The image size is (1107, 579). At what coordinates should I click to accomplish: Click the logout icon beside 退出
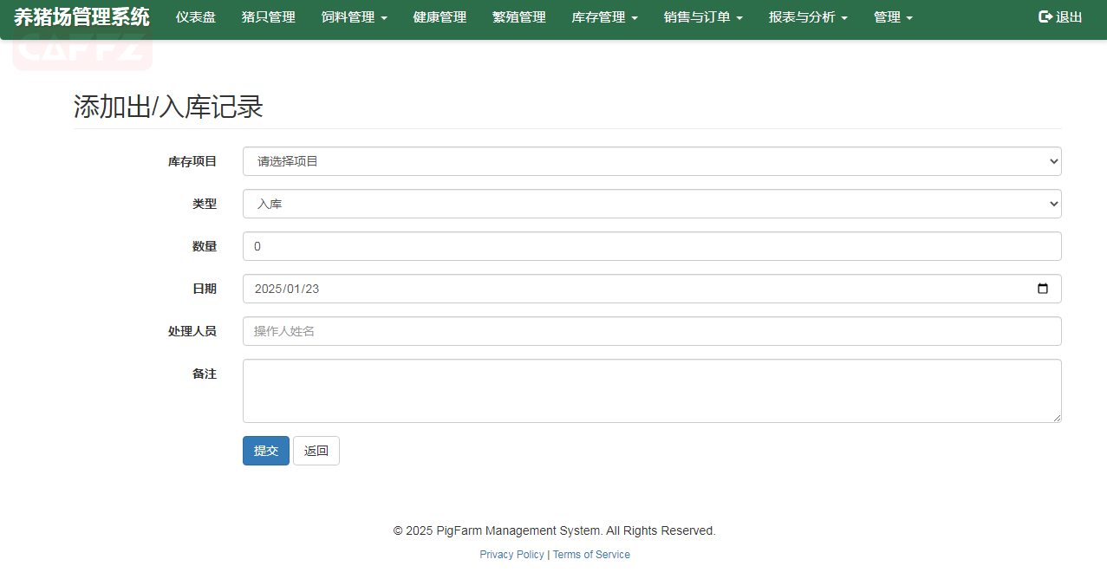tap(1045, 17)
